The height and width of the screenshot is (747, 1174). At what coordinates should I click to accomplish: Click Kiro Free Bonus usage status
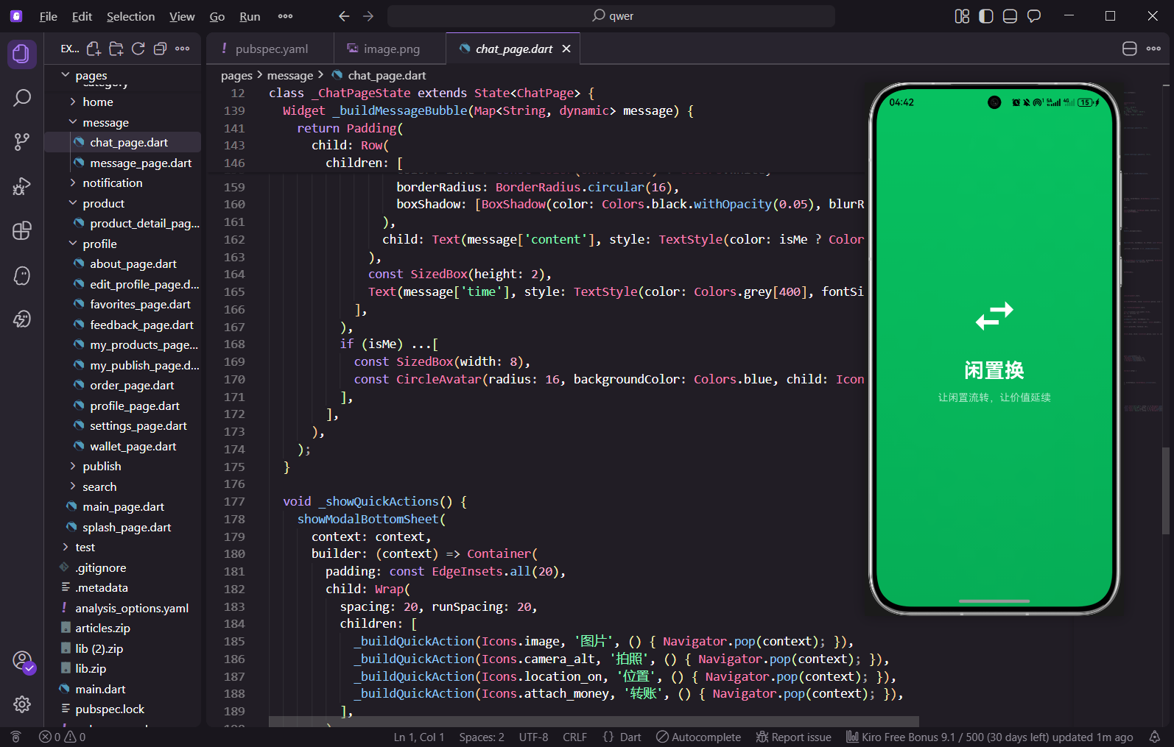(989, 737)
